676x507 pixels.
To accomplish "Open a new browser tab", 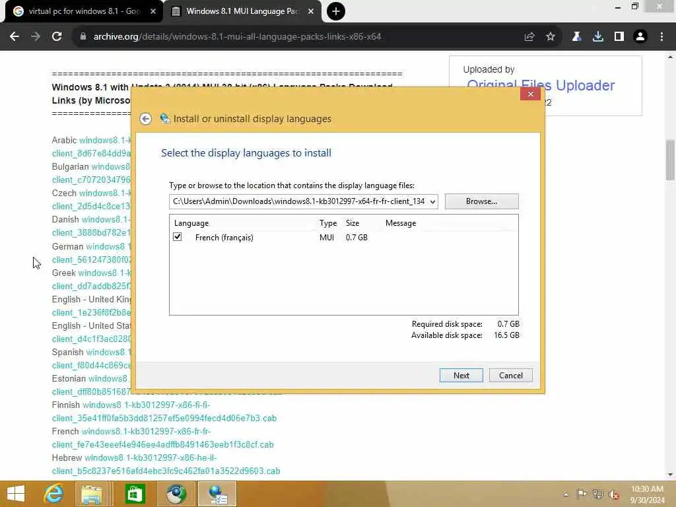I will [336, 11].
